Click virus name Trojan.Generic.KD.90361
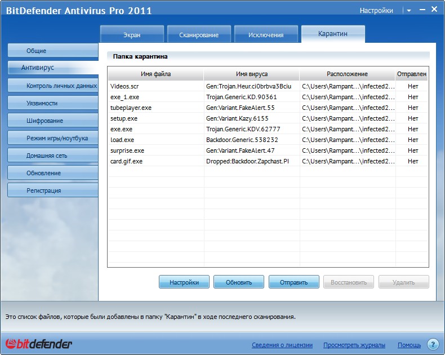Image resolution: width=445 pixels, height=355 pixels. coord(242,97)
